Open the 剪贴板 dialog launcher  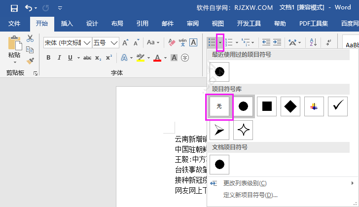(x=36, y=73)
